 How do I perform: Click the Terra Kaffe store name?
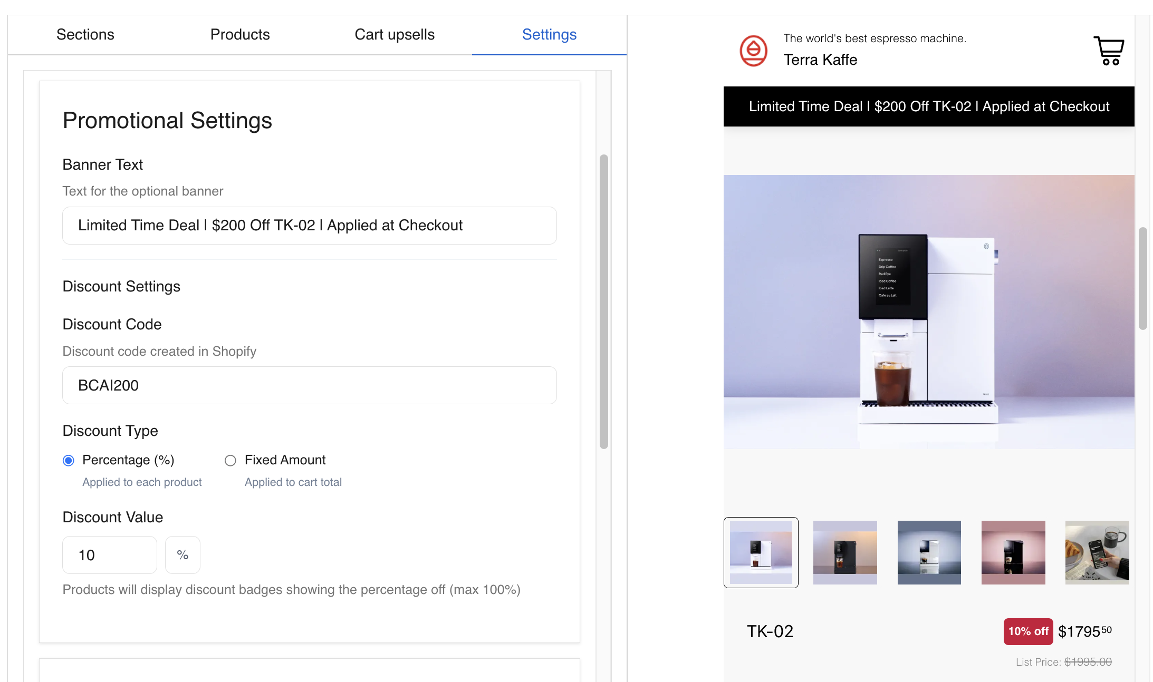(x=820, y=60)
